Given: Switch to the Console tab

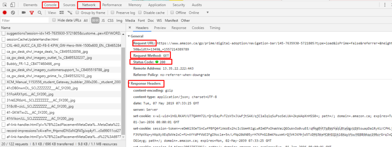Looking at the screenshot, I should tap(50, 5).
